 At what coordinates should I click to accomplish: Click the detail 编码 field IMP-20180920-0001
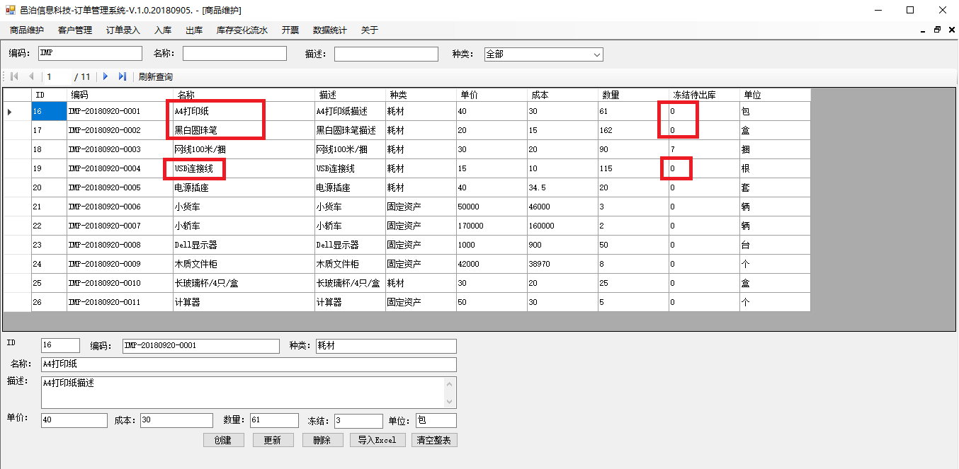201,346
